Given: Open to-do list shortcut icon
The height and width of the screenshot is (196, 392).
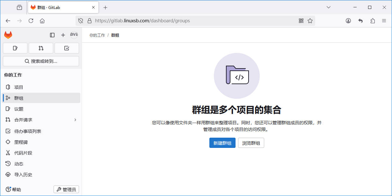Looking at the screenshot, I should click(67, 48).
